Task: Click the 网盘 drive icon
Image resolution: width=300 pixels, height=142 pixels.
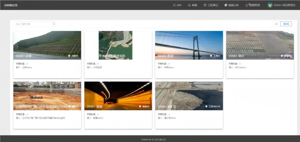Action: click(189, 5)
